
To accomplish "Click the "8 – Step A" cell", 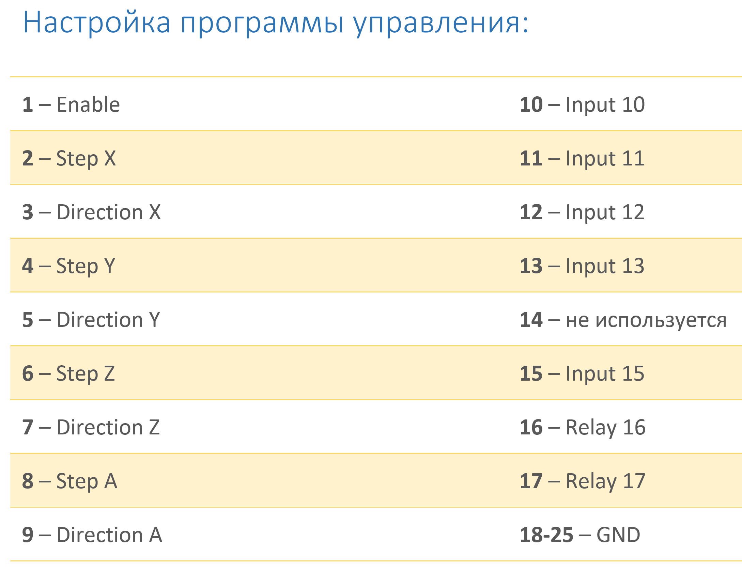I will [x=70, y=481].
